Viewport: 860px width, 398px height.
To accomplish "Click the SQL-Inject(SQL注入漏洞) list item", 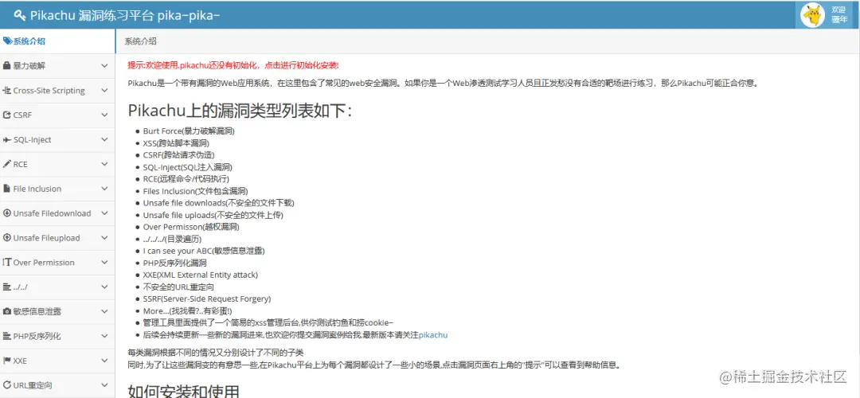I will [188, 167].
